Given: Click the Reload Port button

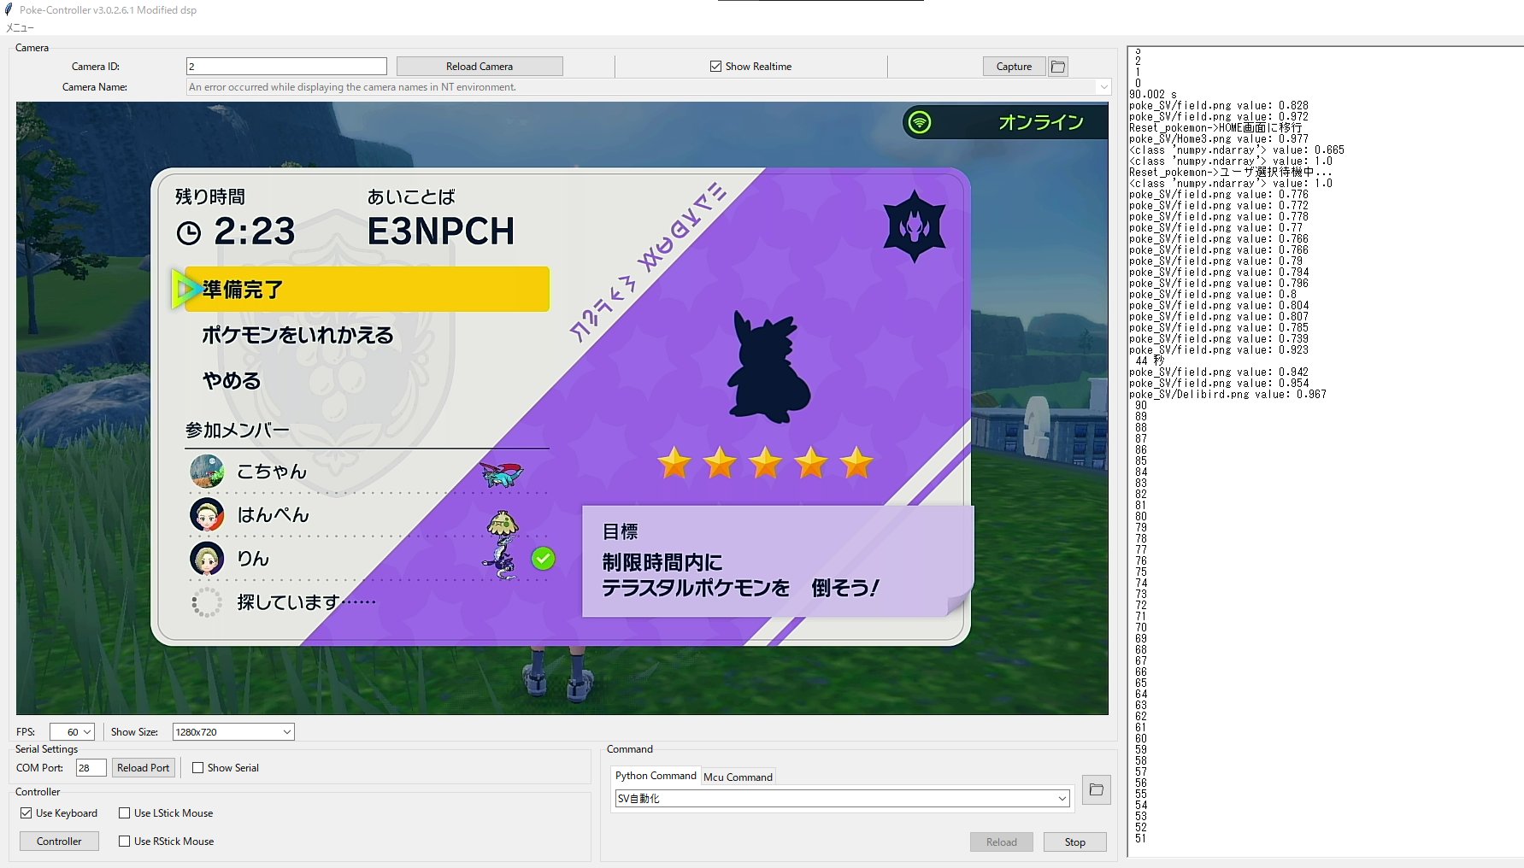Looking at the screenshot, I should (x=144, y=768).
